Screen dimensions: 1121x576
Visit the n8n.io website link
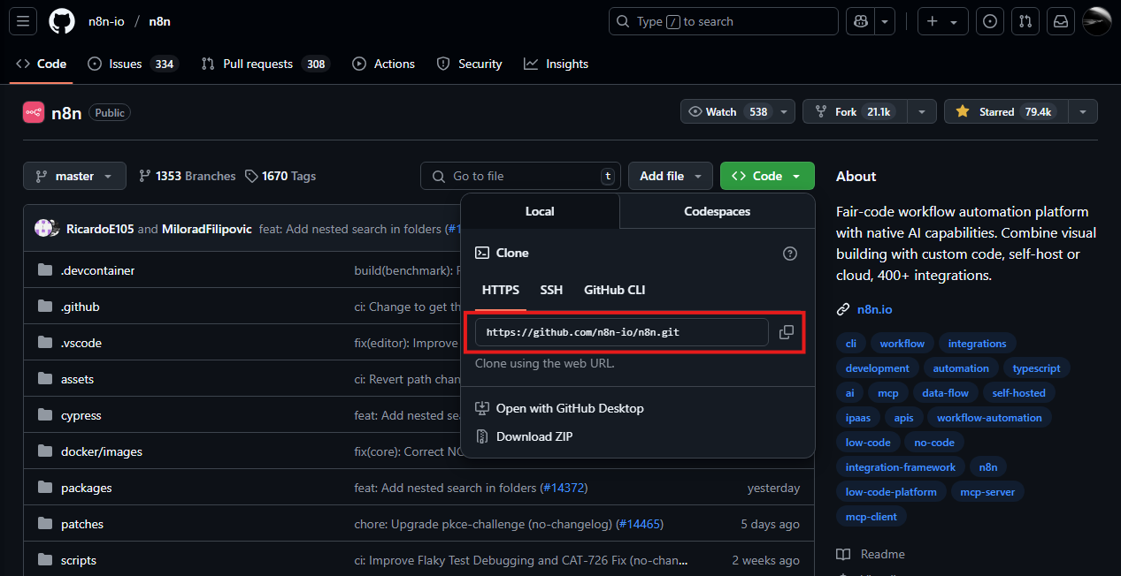pyautogui.click(x=875, y=310)
